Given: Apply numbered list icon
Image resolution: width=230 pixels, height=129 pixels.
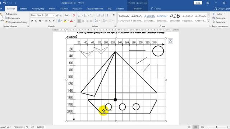Looking at the screenshot, I should (86, 15).
